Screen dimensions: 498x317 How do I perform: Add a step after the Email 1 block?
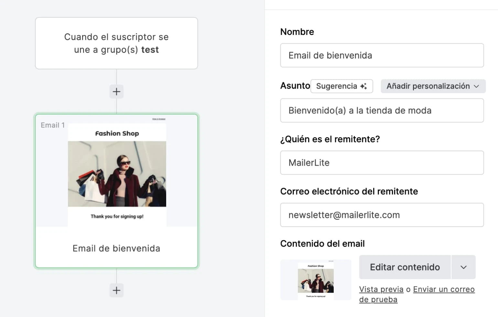(116, 290)
